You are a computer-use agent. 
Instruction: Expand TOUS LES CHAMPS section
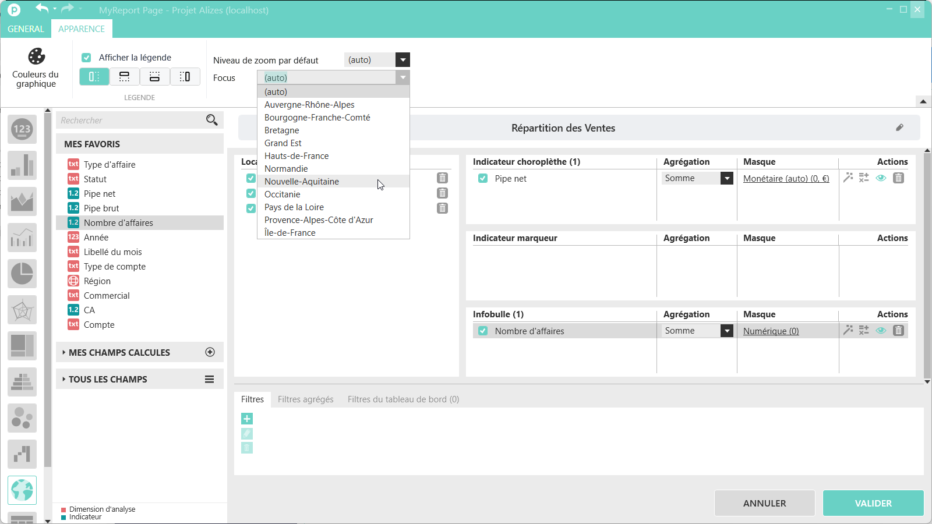tap(108, 379)
